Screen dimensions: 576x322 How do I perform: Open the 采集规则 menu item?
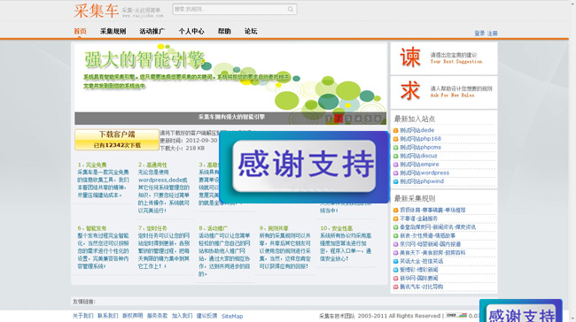113,31
